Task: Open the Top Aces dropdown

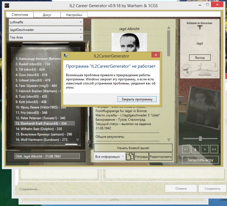Action: click(46, 37)
